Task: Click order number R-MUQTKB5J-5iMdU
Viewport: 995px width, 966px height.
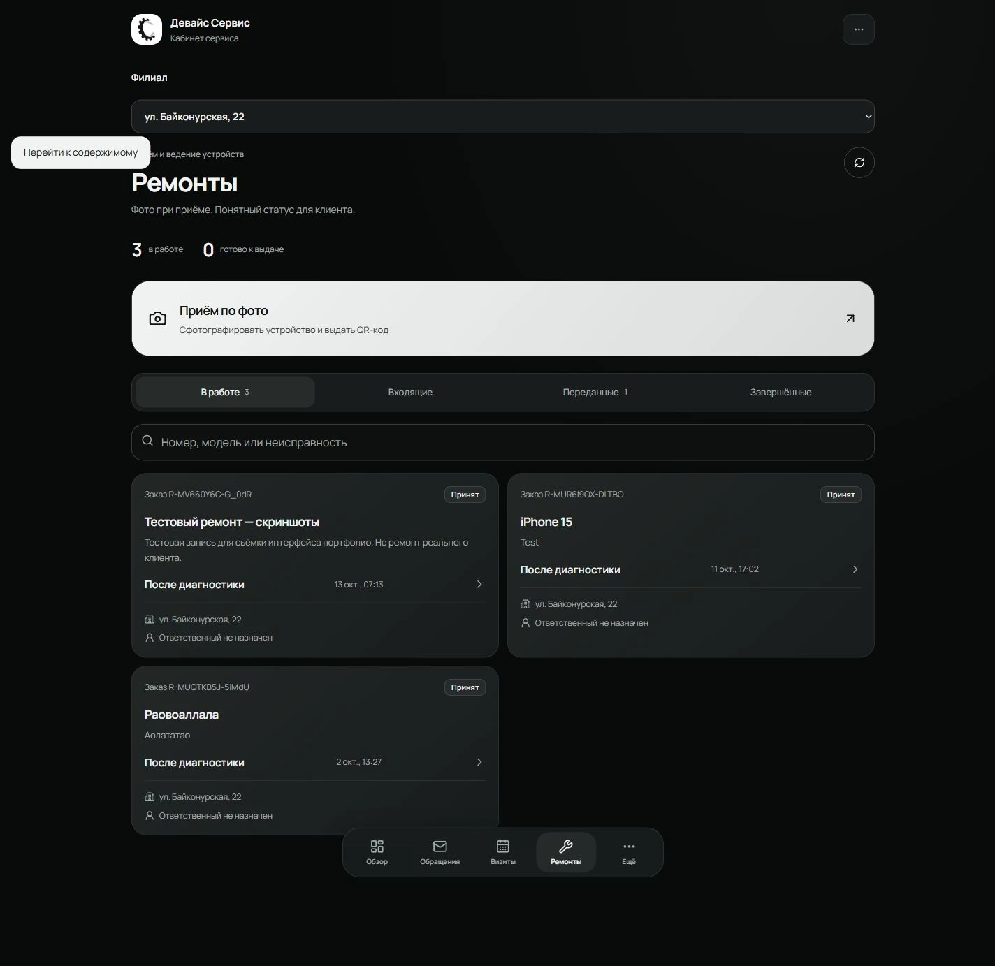Action: tap(209, 687)
